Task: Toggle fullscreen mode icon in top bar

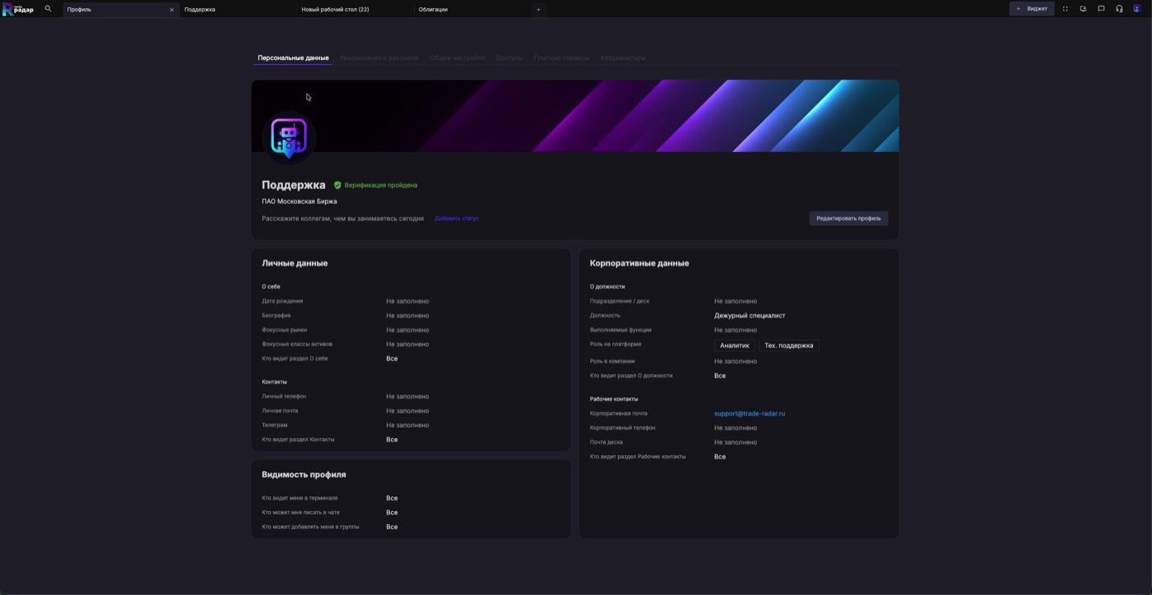Action: tap(1065, 9)
